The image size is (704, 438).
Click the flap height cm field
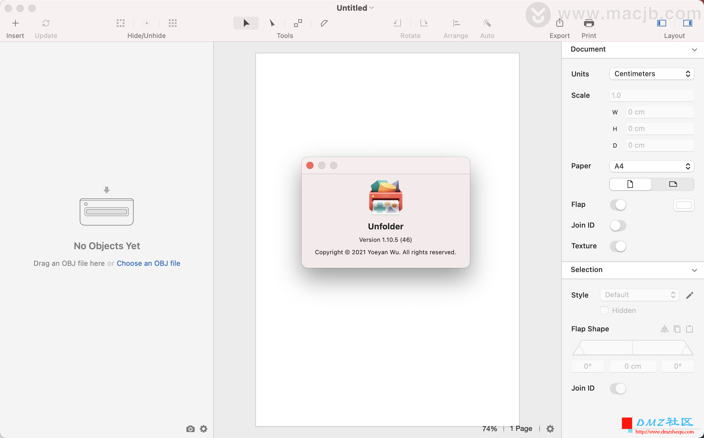(x=633, y=366)
